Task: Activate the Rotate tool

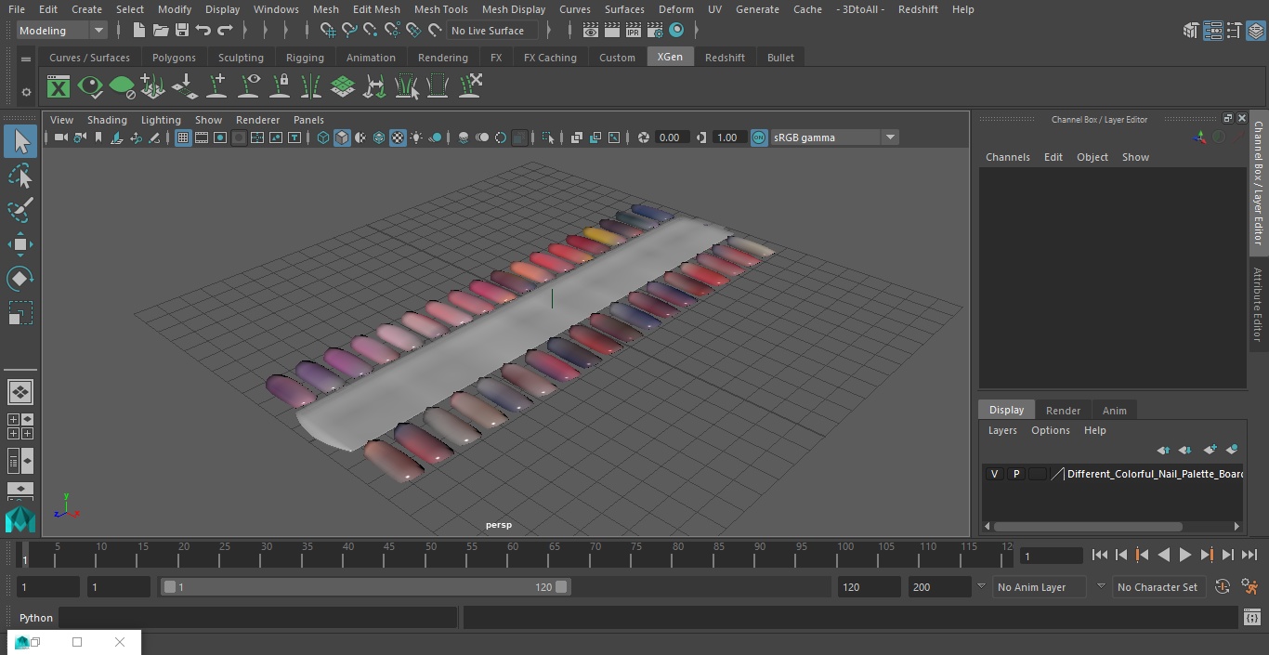Action: (20, 279)
